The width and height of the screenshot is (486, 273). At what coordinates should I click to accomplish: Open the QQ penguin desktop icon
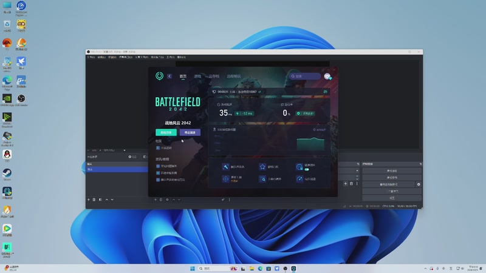(x=7, y=156)
